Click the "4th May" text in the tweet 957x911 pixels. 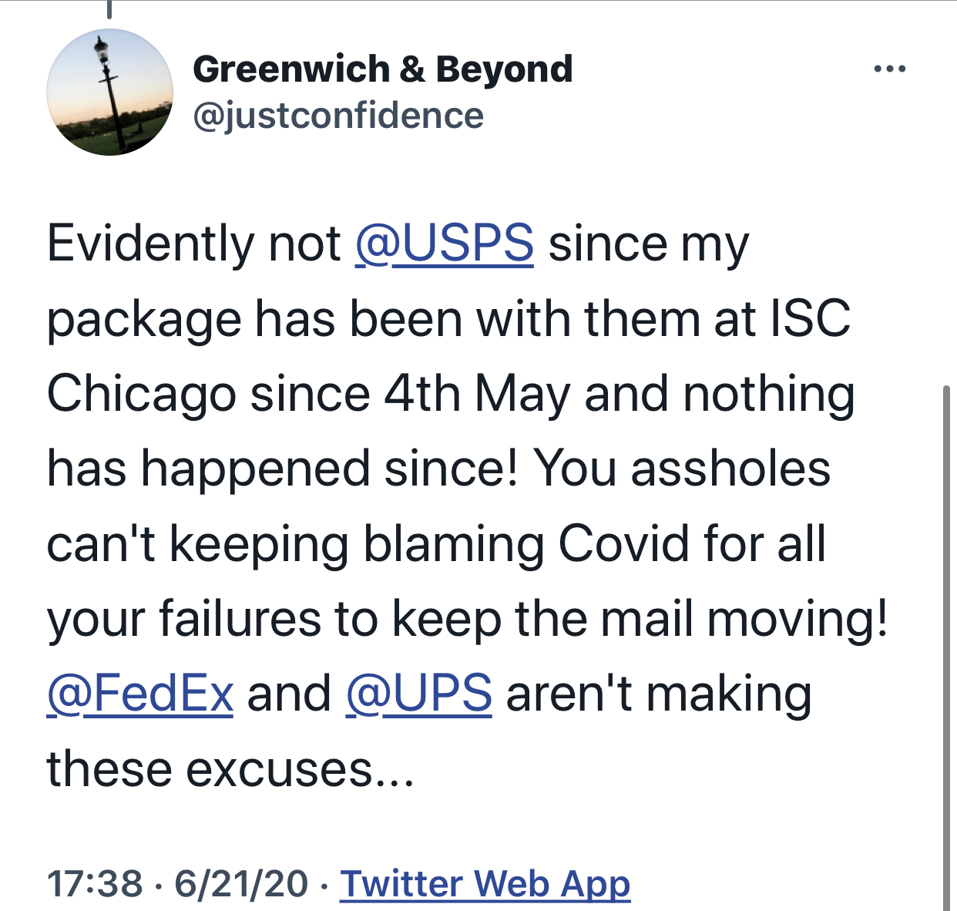pyautogui.click(x=477, y=394)
